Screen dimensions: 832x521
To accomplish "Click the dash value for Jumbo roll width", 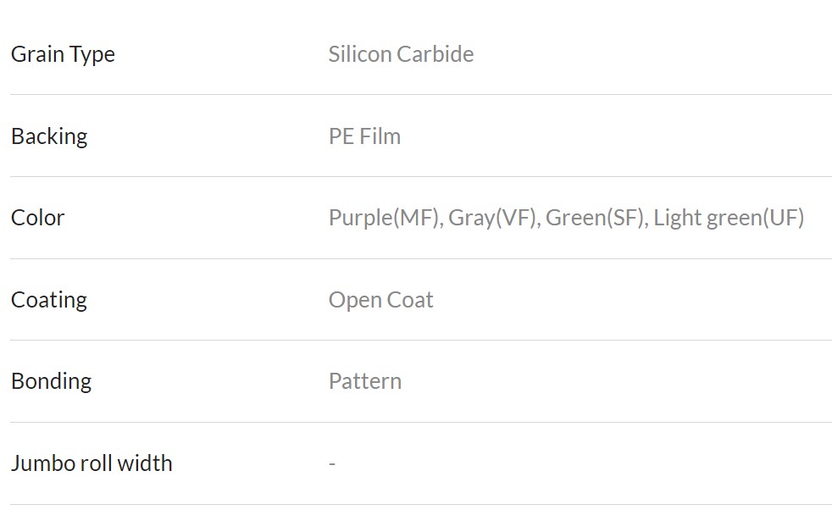I will tap(332, 463).
